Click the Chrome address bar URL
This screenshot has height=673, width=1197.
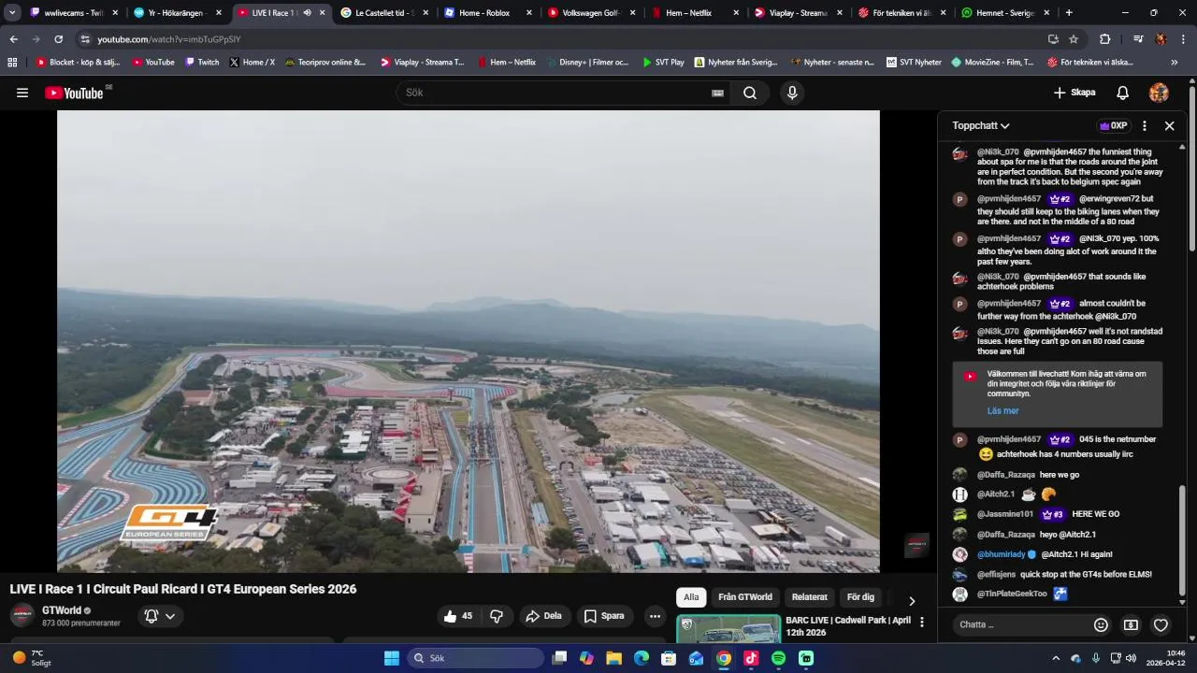tap(169, 39)
